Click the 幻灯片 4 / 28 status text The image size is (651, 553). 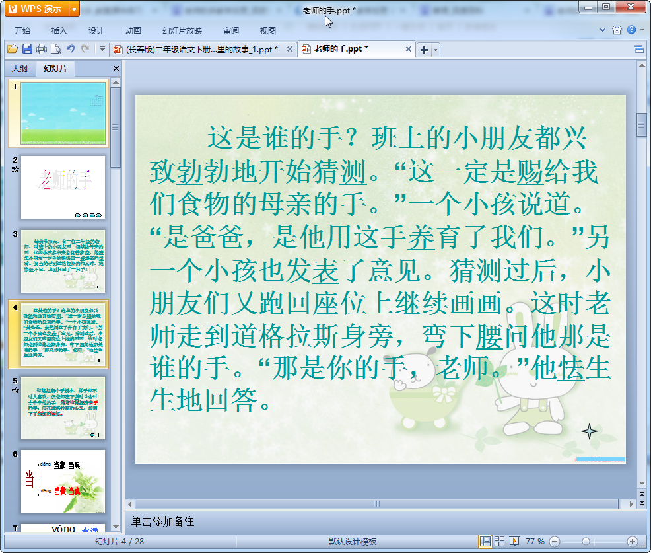(x=119, y=542)
